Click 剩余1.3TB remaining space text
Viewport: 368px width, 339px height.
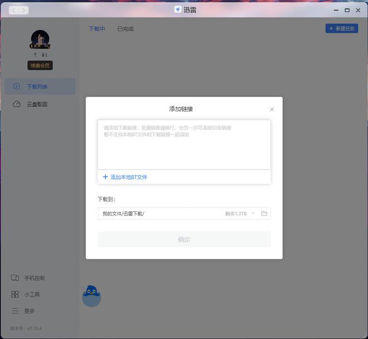(236, 214)
